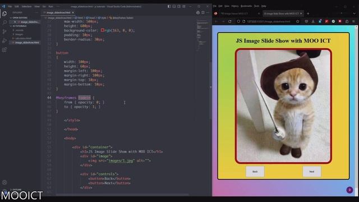Click the rgb color swatch in background-color line
The image size is (359, 202).
103,30
